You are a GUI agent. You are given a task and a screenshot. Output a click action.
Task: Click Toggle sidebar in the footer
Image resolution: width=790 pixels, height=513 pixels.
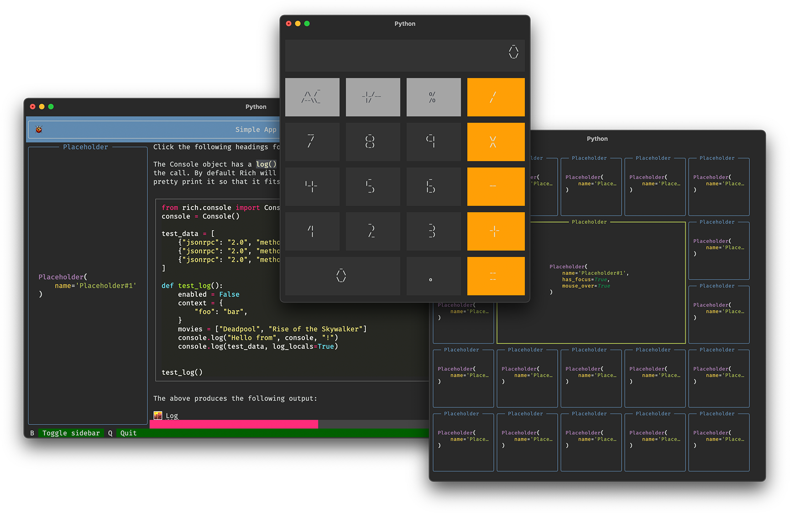[71, 433]
